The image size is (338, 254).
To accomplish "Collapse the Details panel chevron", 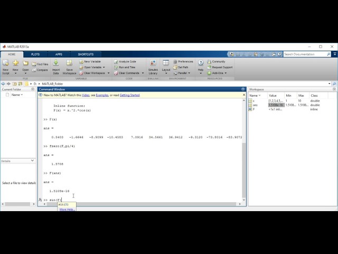I will tap(32, 161).
